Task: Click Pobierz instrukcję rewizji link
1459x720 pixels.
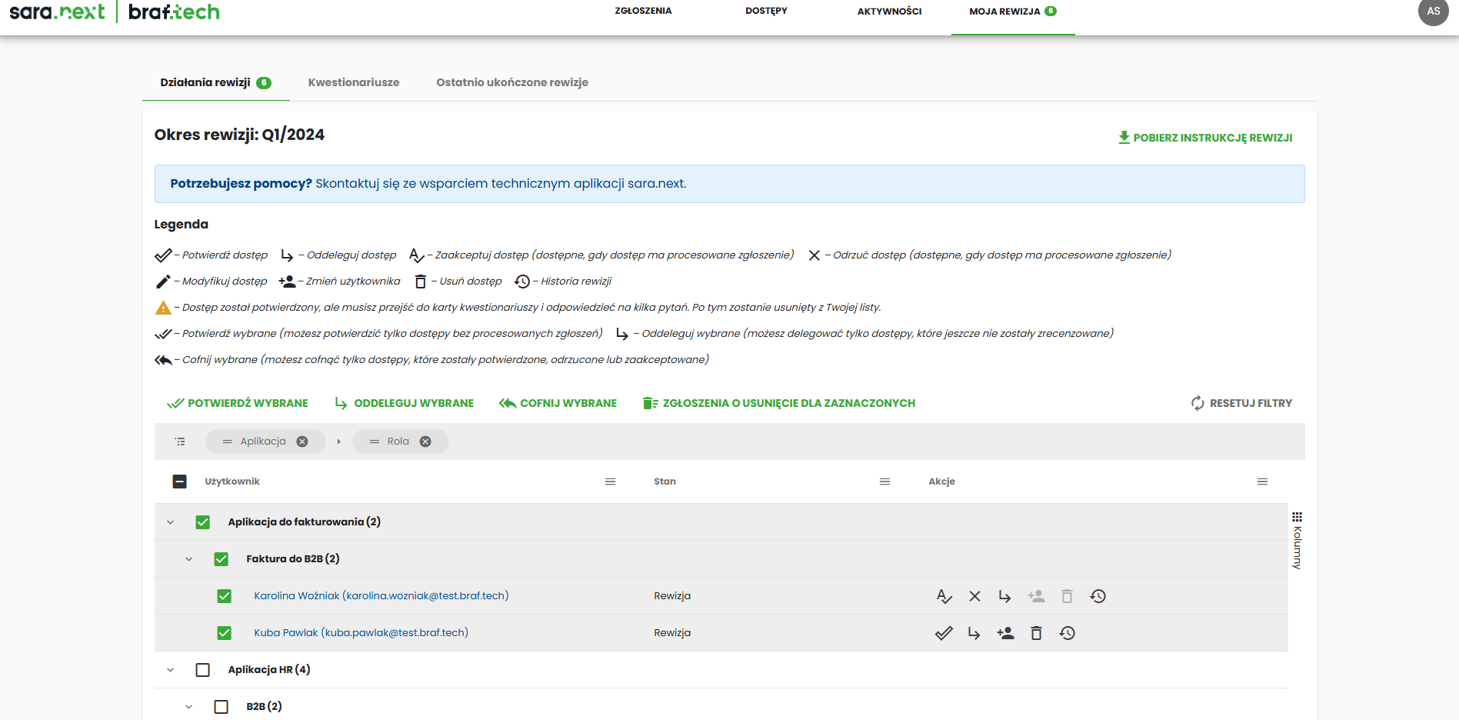Action: click(1204, 138)
